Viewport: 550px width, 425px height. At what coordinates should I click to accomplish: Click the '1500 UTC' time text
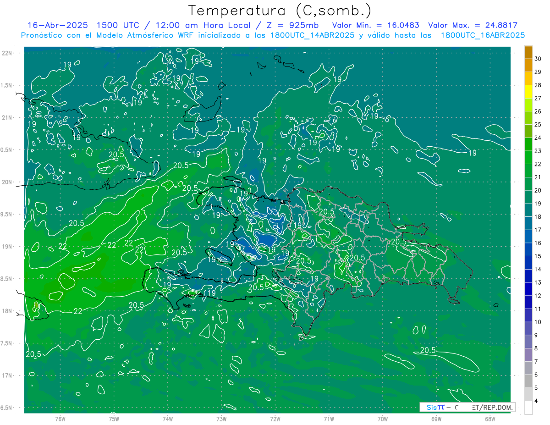[x=118, y=25]
